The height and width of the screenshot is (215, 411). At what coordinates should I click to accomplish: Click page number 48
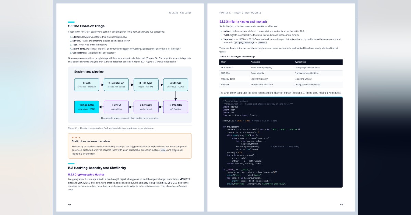point(341,205)
